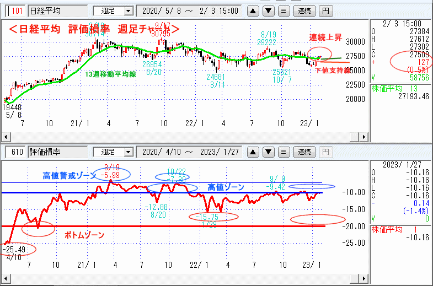This screenshot has width=433, height=286.
Task: Click the open price value 27384
Action: (x=419, y=31)
